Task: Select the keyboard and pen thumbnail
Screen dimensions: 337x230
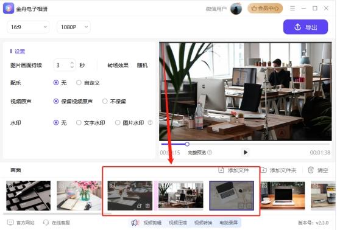Action: point(29,195)
